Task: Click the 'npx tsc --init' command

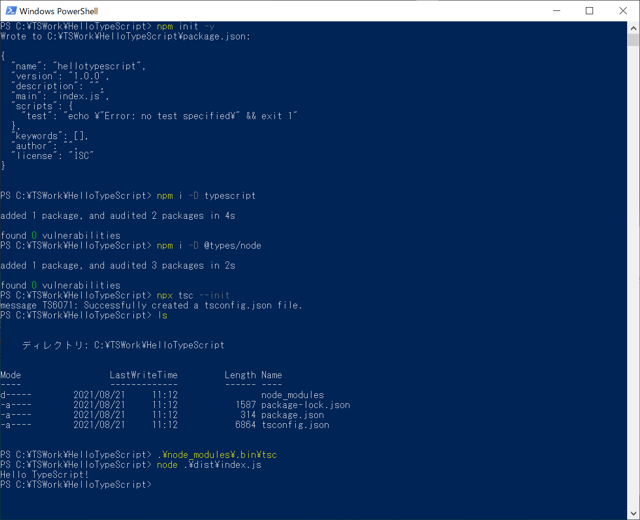Action: coord(193,296)
